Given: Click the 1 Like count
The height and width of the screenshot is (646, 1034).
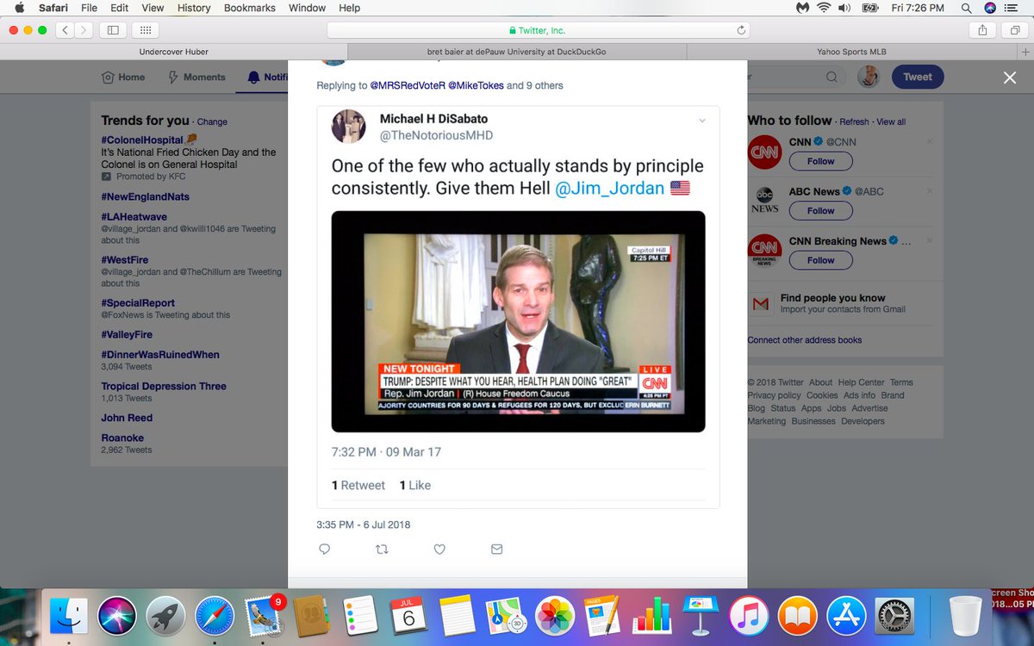Looking at the screenshot, I should 415,486.
